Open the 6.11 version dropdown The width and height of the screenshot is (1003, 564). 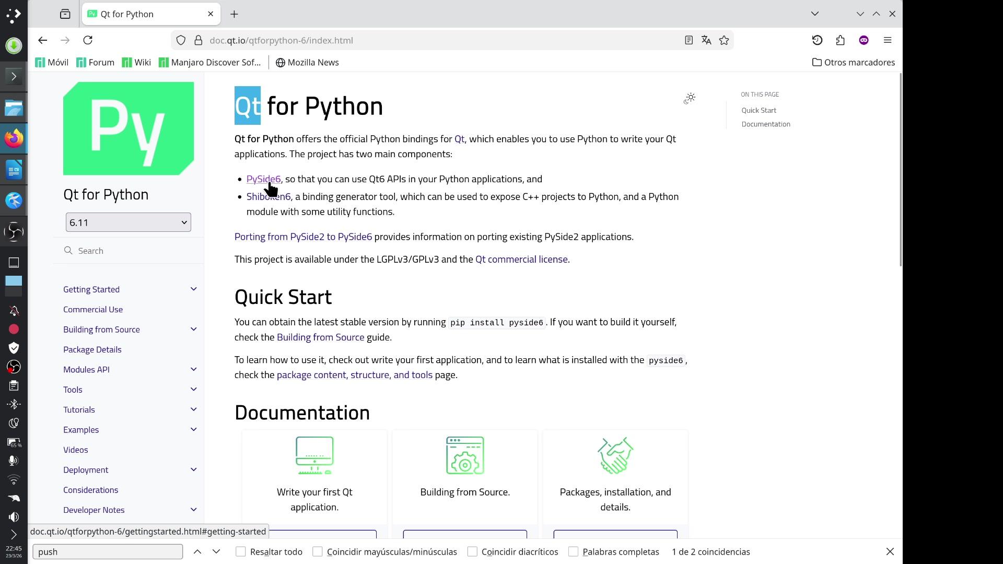(128, 222)
